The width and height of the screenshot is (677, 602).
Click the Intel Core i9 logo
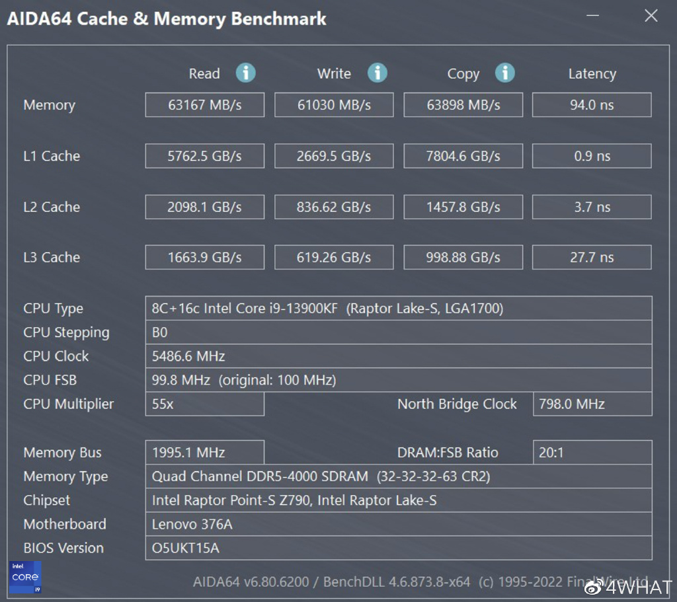[25, 577]
